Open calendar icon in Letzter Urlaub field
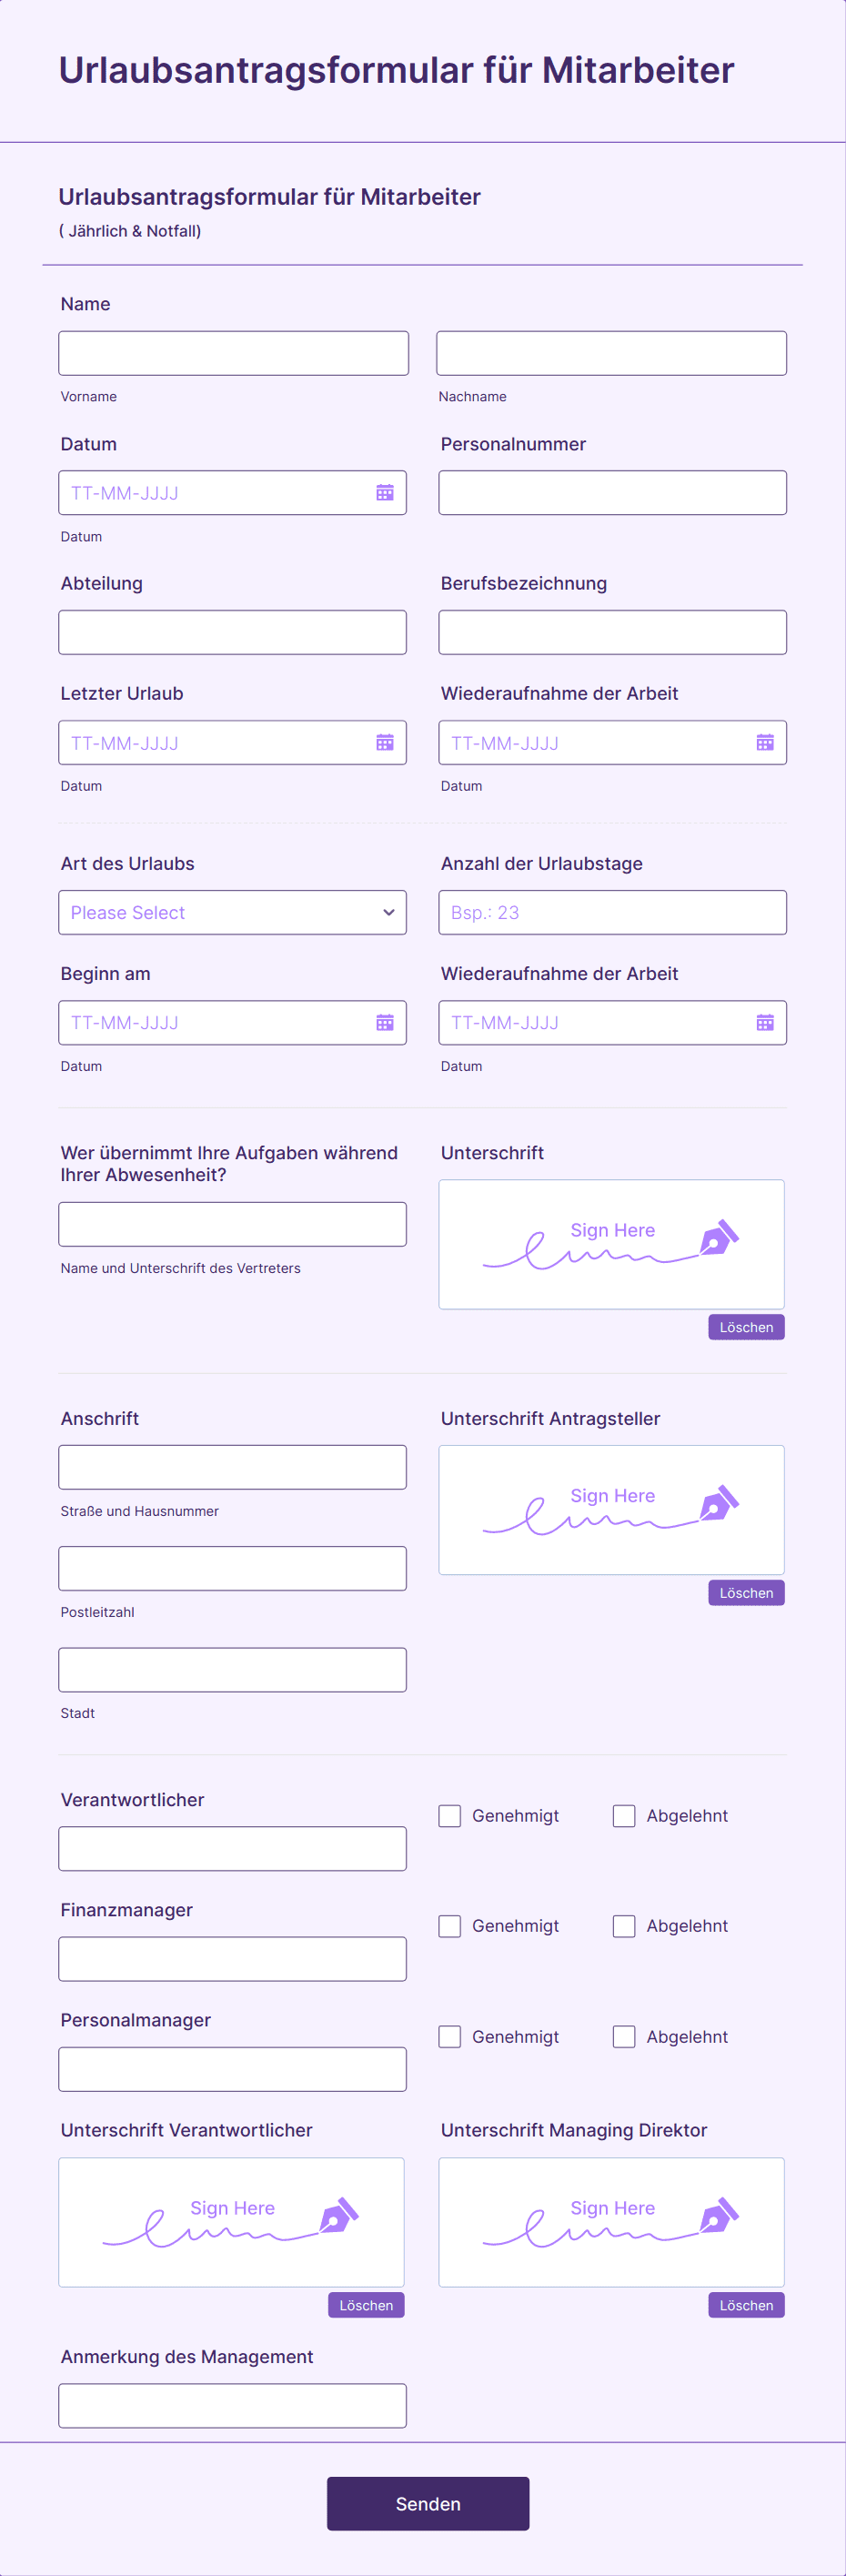This screenshot has height=2576, width=846. point(385,743)
